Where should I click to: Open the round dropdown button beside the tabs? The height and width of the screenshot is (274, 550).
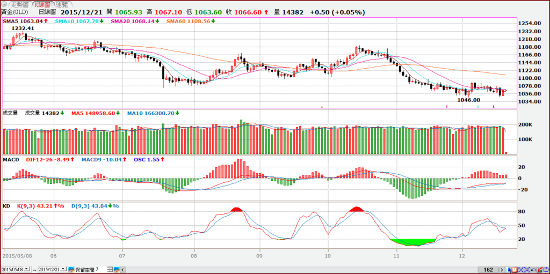4,4
